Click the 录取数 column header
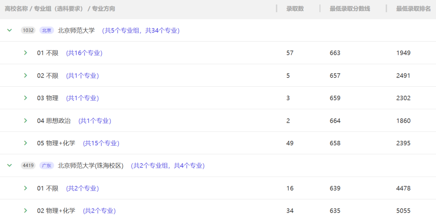The width and height of the screenshot is (436, 218). coord(295,8)
